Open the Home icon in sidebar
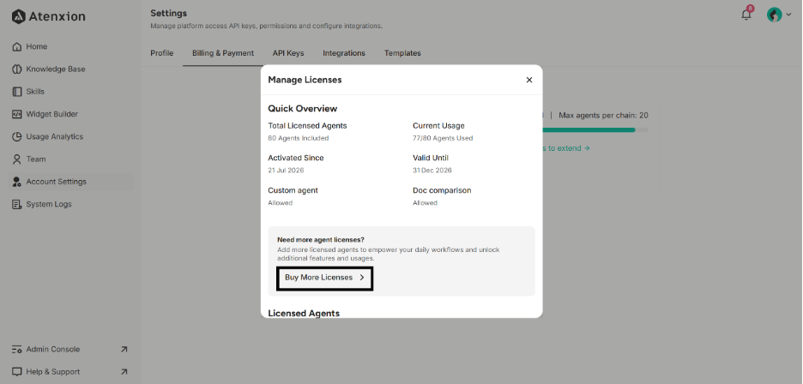This screenshot has height=384, width=803. point(16,46)
